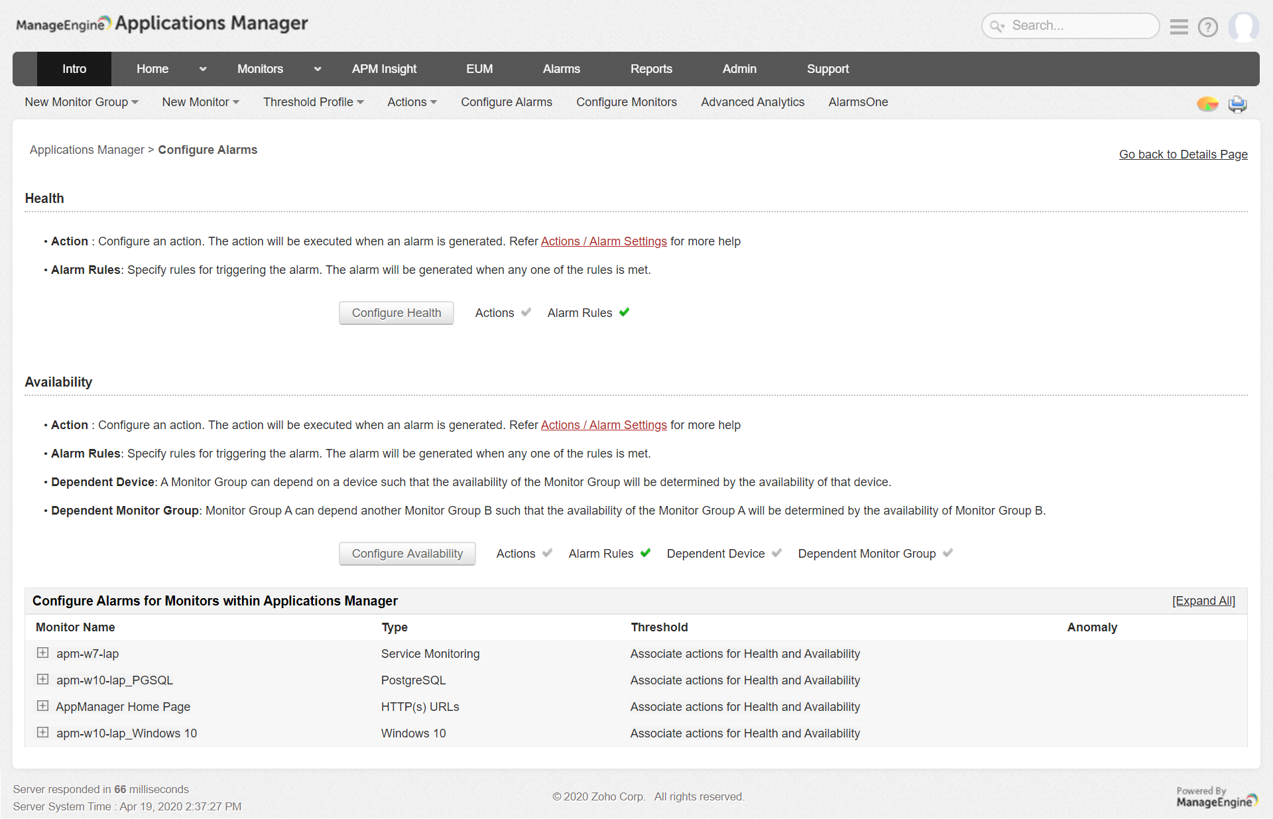Image resolution: width=1273 pixels, height=819 pixels.
Task: Open the Threshold Profile dropdown
Action: tap(313, 102)
